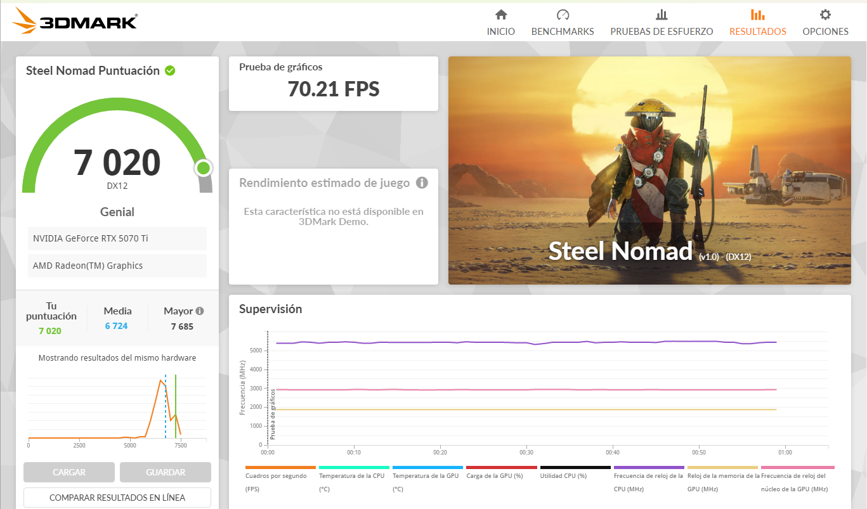This screenshot has width=867, height=509.
Task: Click the Media score value 6 724
Action: [117, 326]
